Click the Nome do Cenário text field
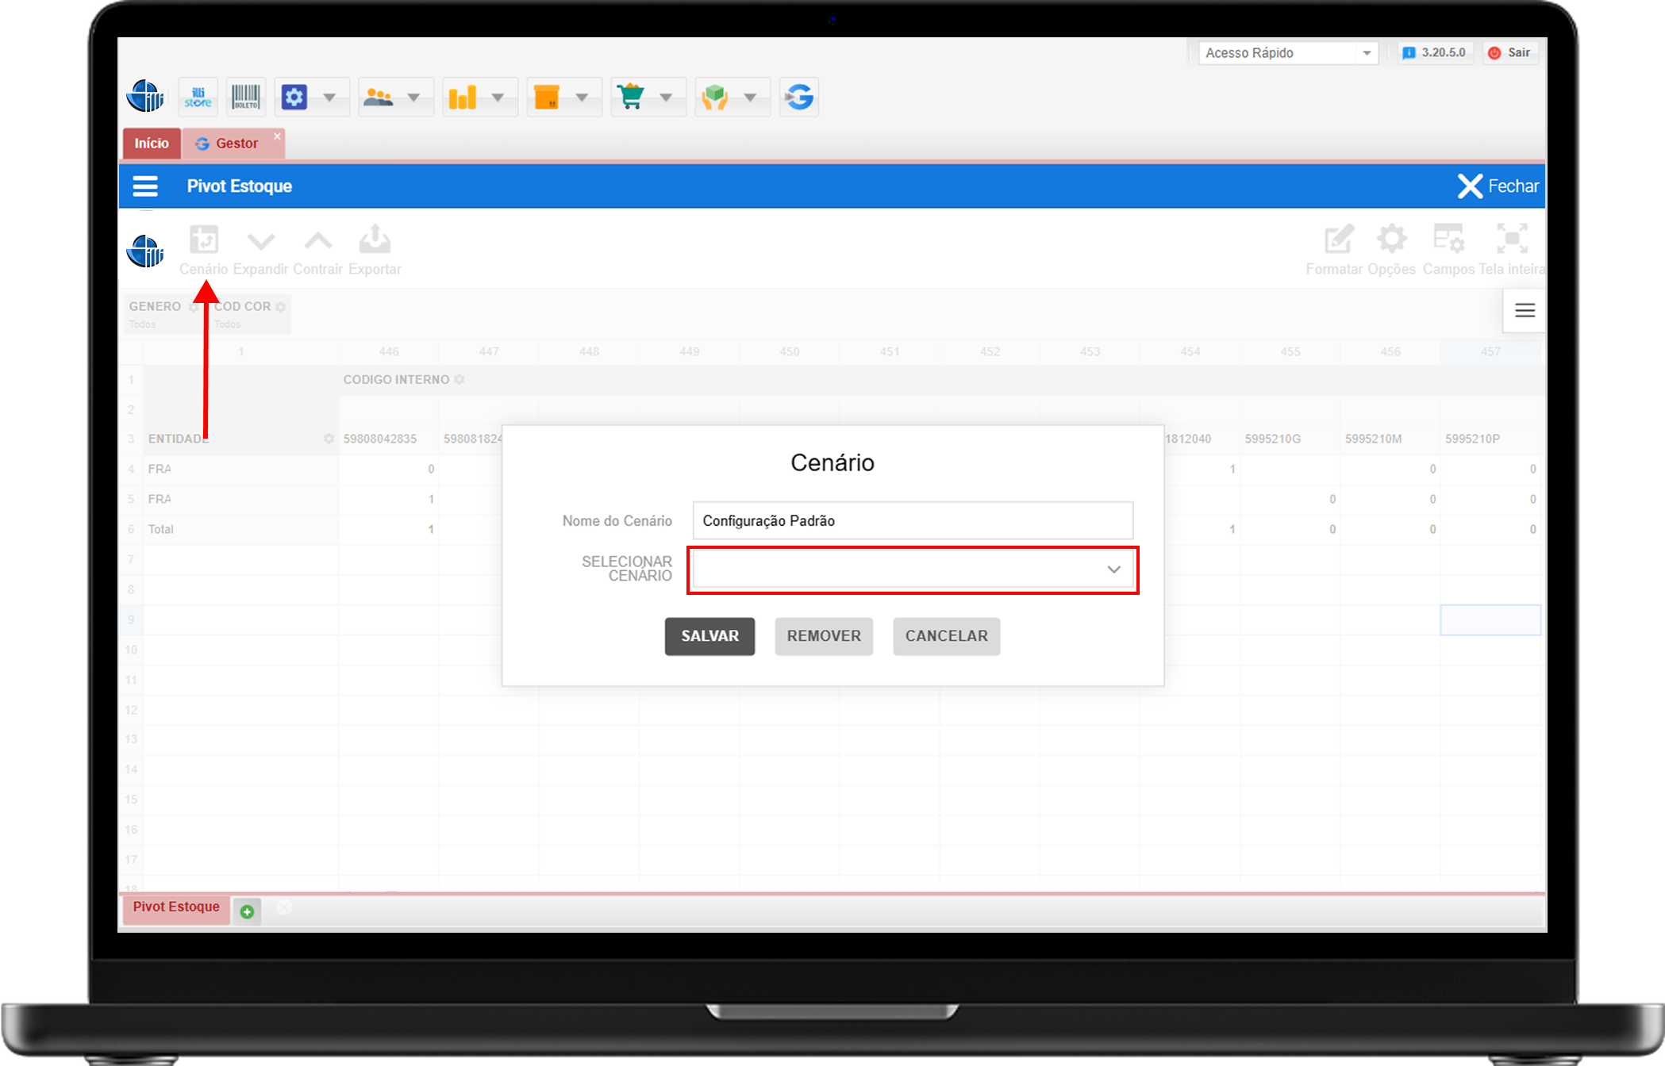The image size is (1665, 1066). [x=912, y=521]
